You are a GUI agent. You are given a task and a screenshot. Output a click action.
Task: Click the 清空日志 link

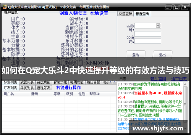pyautogui.click(x=179, y=79)
